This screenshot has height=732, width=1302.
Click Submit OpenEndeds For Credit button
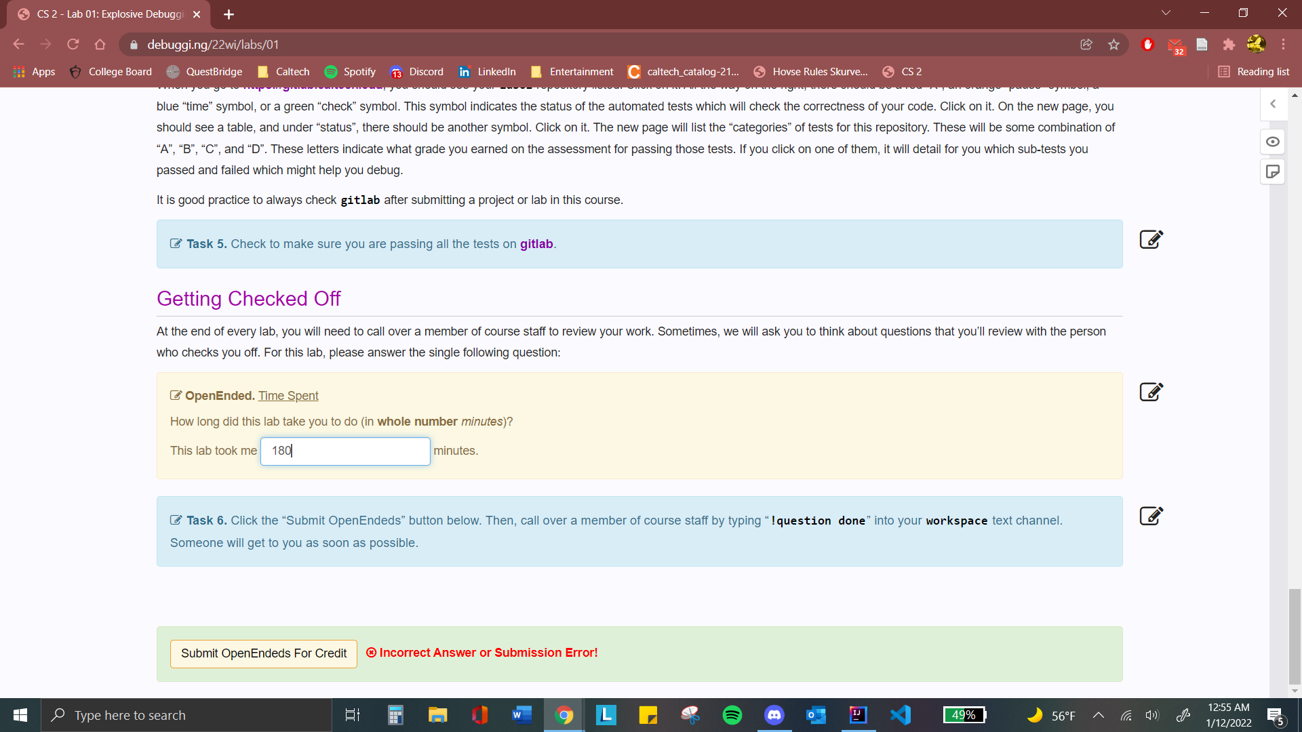pos(263,654)
